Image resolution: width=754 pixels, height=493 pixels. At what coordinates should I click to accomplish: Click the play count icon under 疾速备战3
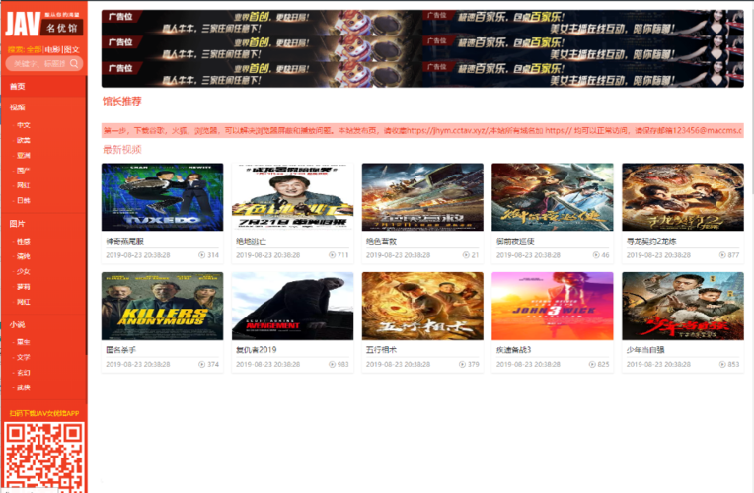click(592, 365)
